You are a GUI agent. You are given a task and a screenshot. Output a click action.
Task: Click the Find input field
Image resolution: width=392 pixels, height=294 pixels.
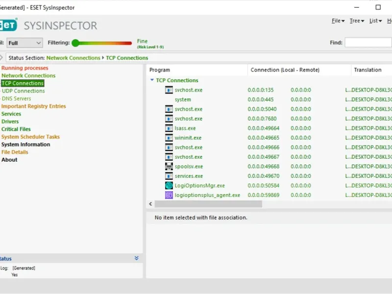368,43
